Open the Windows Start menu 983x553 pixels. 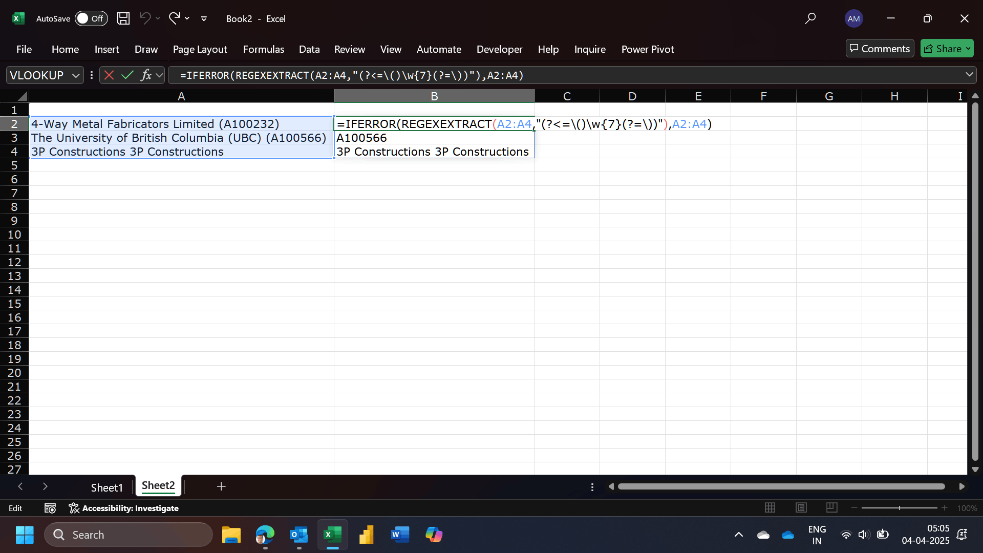[25, 535]
